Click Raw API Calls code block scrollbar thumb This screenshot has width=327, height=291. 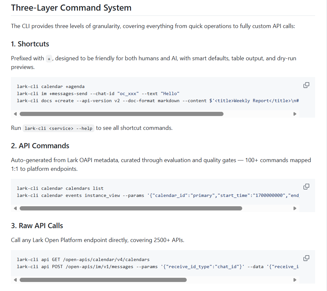tap(103, 280)
